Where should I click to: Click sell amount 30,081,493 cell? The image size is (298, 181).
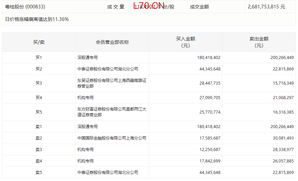[x=282, y=138]
